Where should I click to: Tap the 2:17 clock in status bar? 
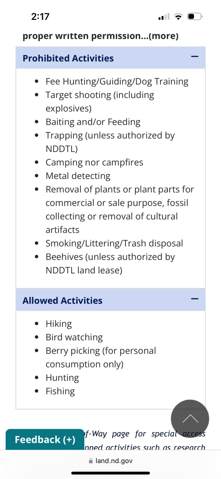[x=40, y=16]
